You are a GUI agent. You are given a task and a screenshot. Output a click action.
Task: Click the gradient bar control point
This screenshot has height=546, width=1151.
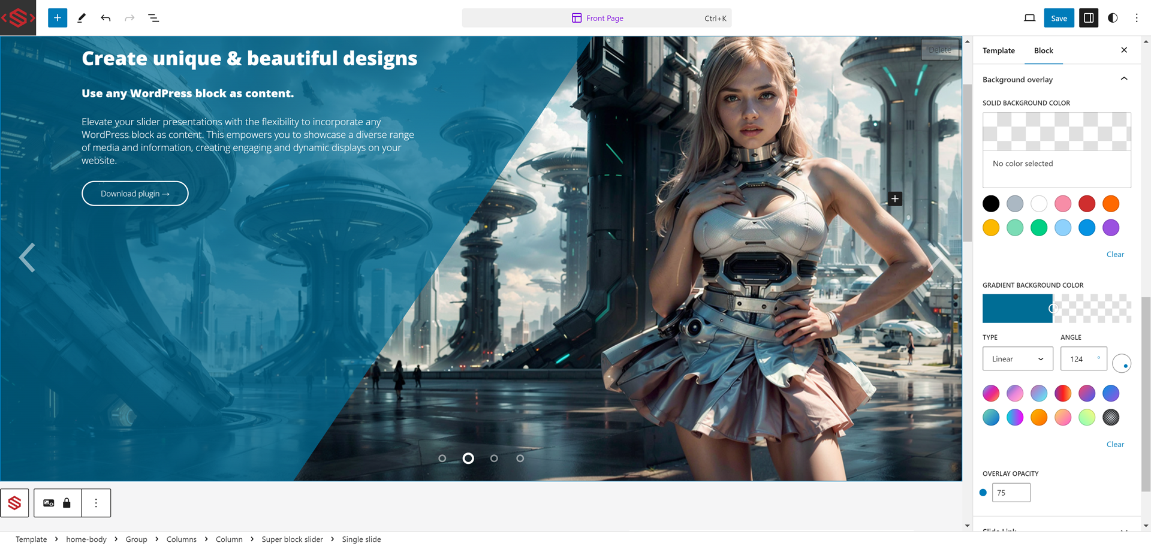pos(1053,309)
